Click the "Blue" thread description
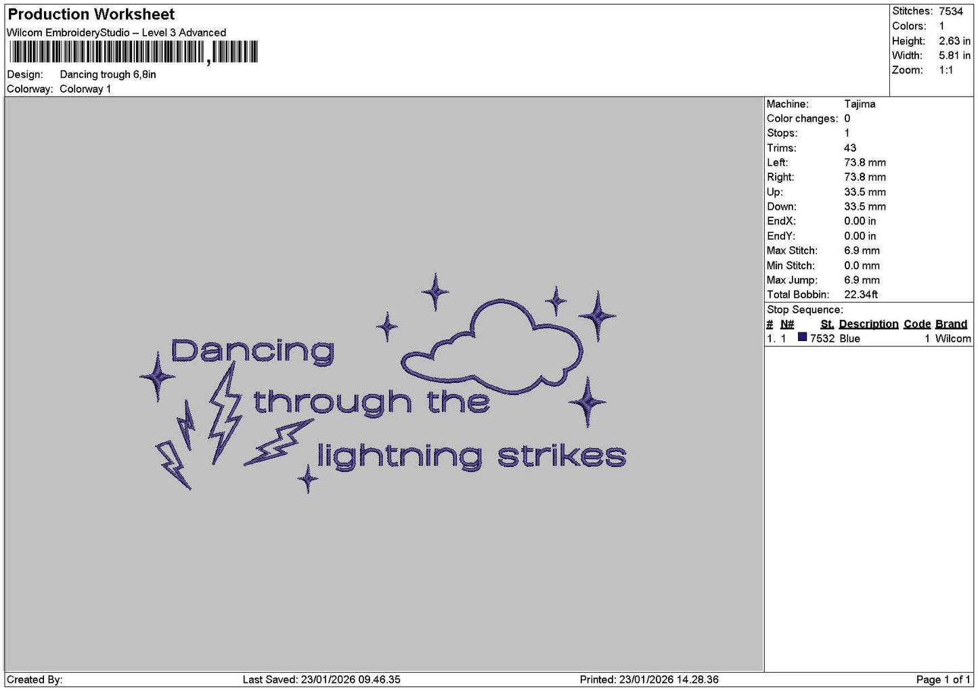Image resolution: width=978 pixels, height=691 pixels. (849, 338)
